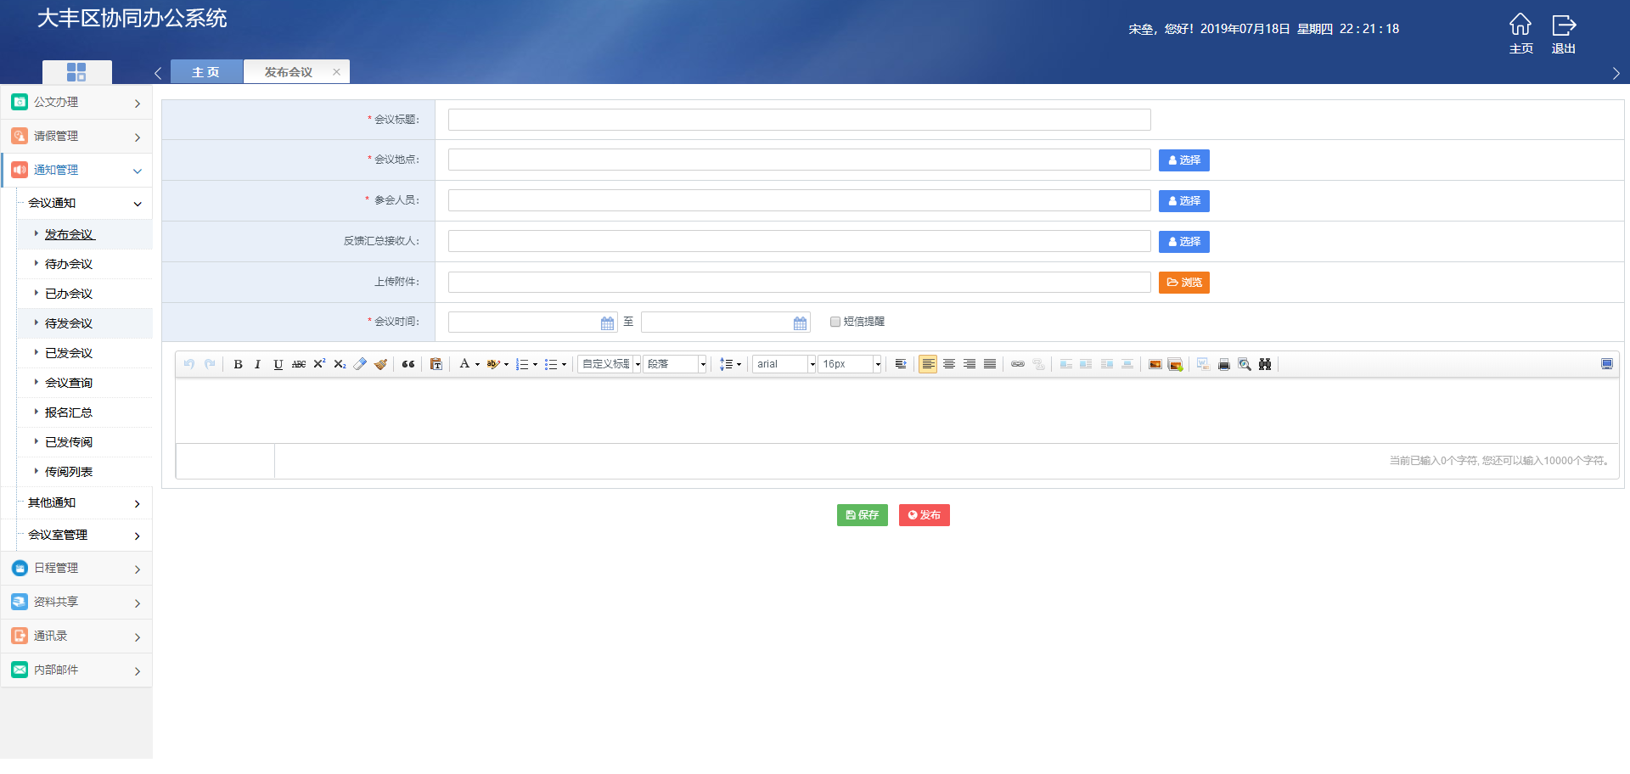Viewport: 1630px width, 774px height.
Task: Open unordered list style dropdown
Action: 564,365
